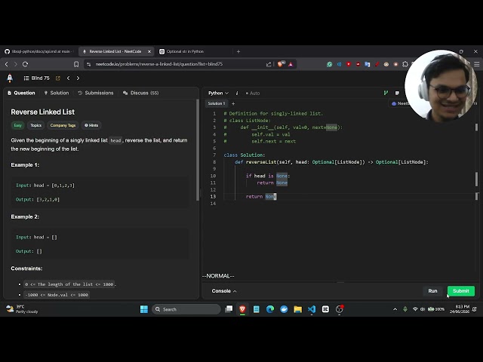Click the 'Output: [3,2,1,0]' example text
Image resolution: width=483 pixels, height=362 pixels.
(x=38, y=199)
